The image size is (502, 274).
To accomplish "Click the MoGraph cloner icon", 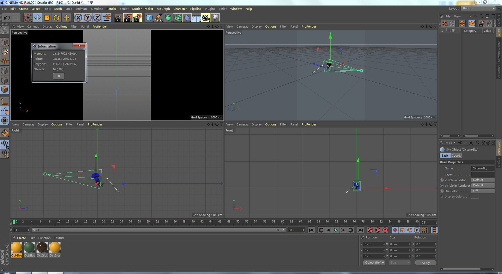I will point(178,18).
